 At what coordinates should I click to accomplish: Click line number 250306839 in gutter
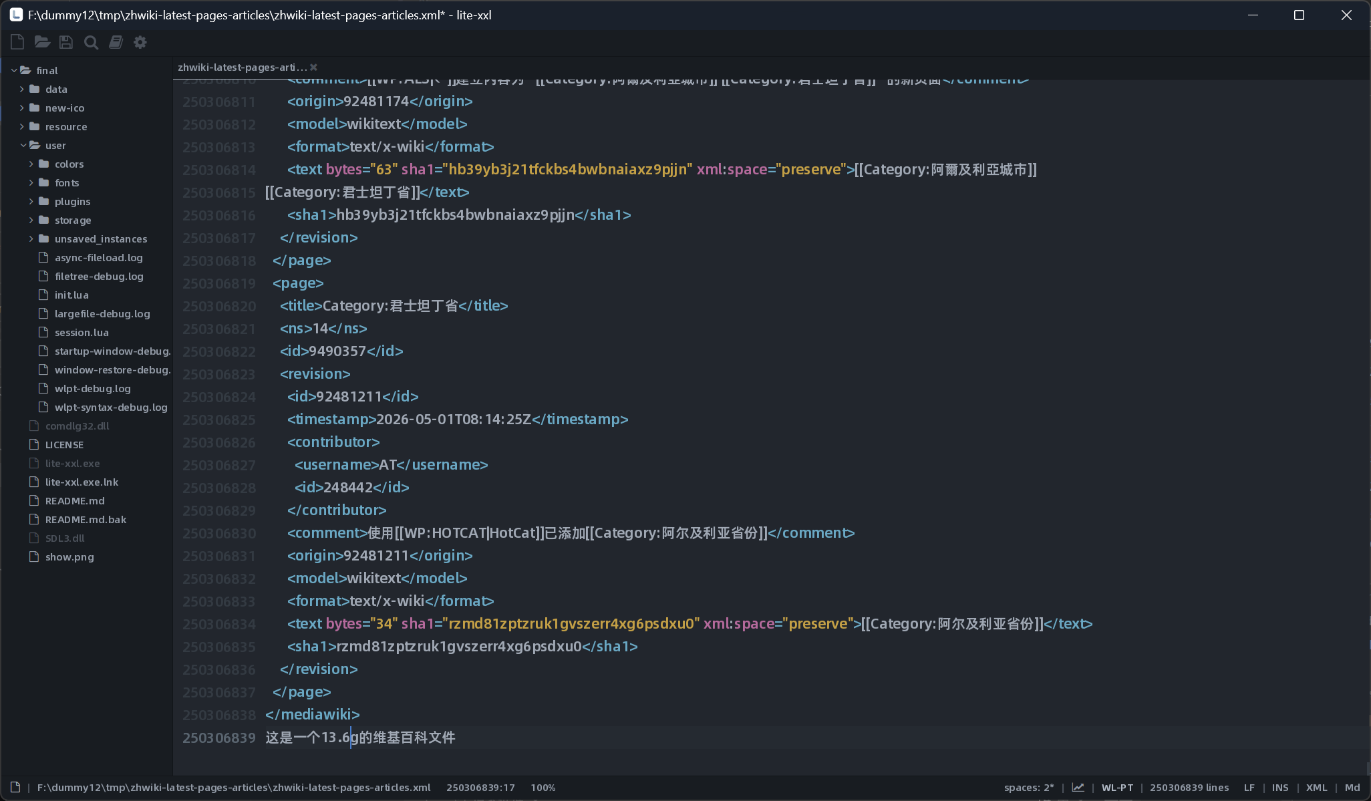(x=219, y=738)
